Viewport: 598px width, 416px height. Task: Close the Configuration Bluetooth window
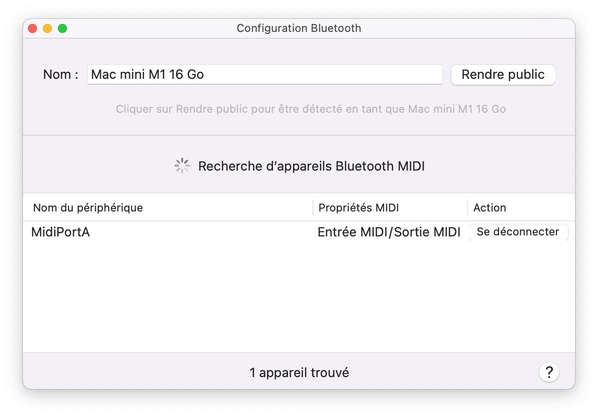pos(33,28)
